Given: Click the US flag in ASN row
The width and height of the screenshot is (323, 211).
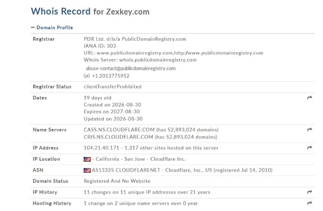Looking at the screenshot, I should [x=87, y=170].
